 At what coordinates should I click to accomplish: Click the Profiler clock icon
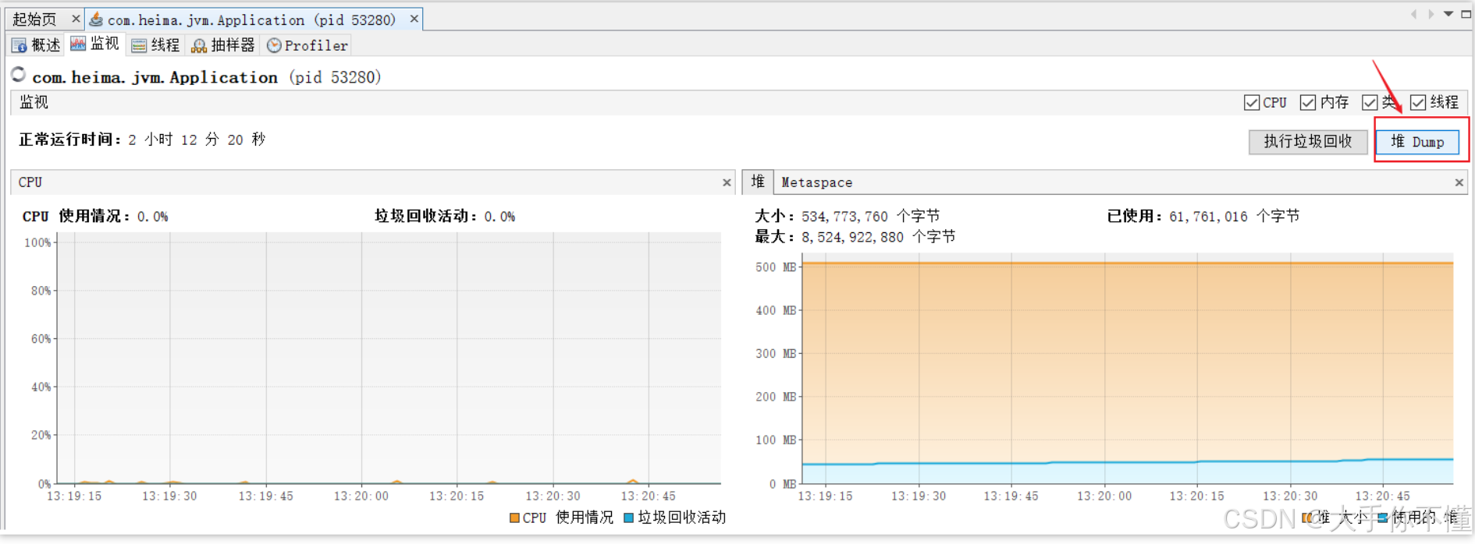click(x=274, y=46)
